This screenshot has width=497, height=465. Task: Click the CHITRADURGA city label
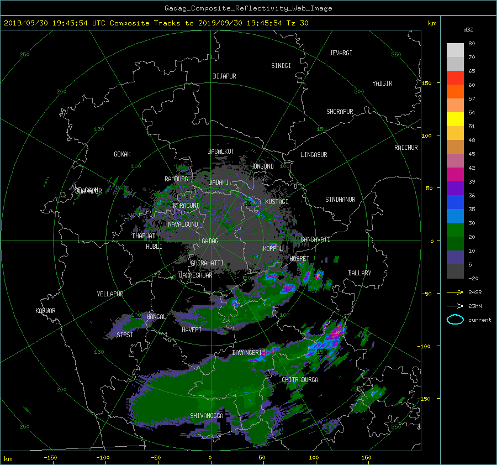click(300, 380)
